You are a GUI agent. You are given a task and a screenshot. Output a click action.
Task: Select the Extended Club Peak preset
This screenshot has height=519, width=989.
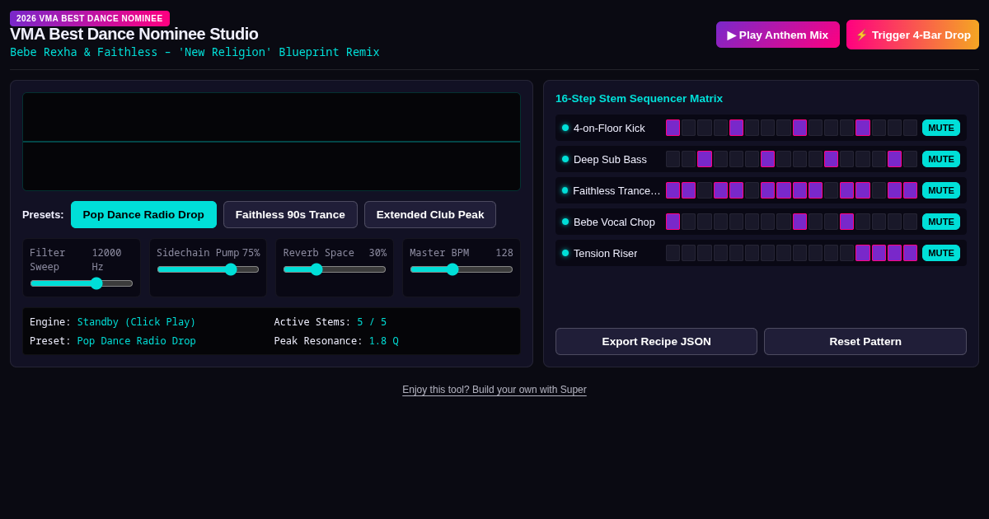tap(430, 214)
